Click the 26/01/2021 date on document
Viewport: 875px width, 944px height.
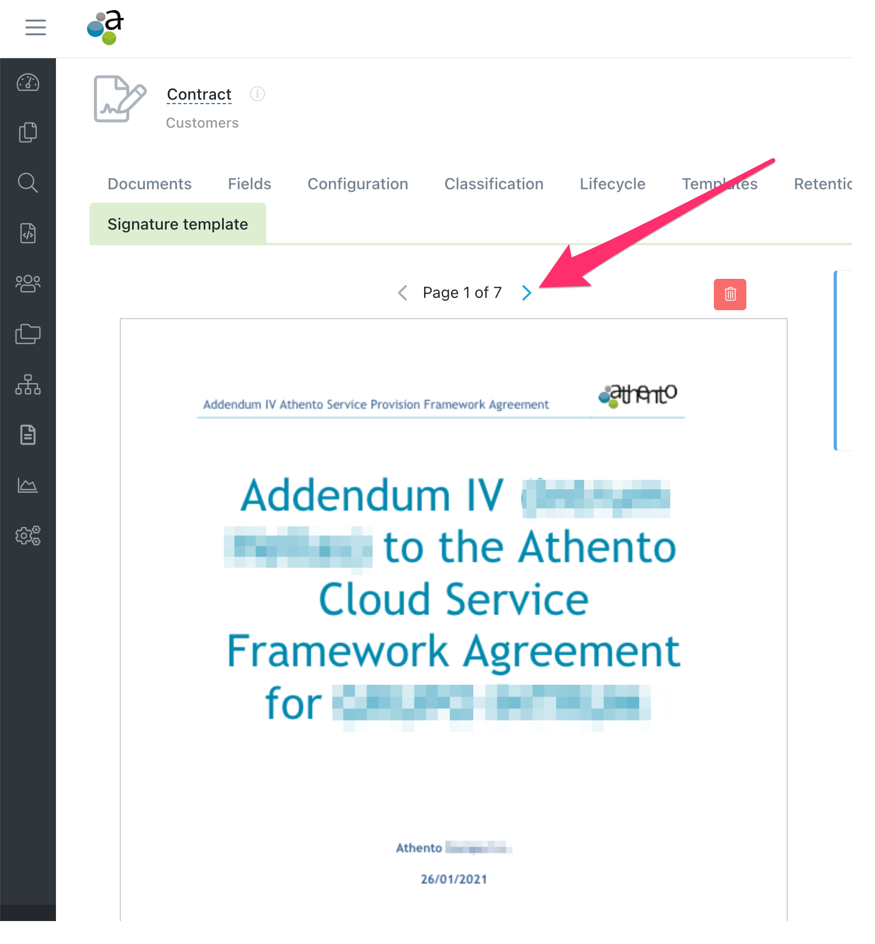pos(454,879)
